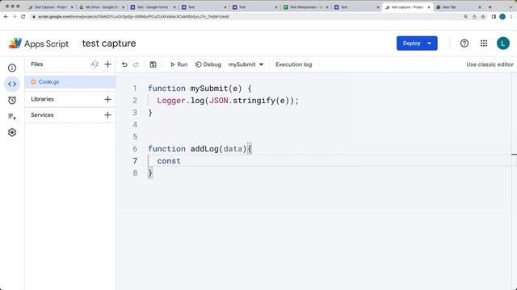Screen dimensions: 517x290
Task: Click the Apps Script logo
Action: pos(15,43)
